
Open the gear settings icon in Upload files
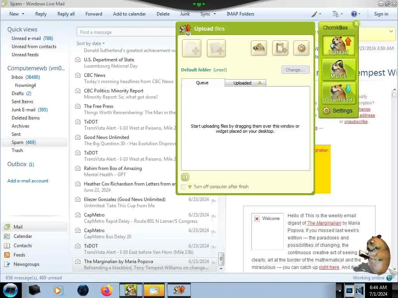pos(301,48)
